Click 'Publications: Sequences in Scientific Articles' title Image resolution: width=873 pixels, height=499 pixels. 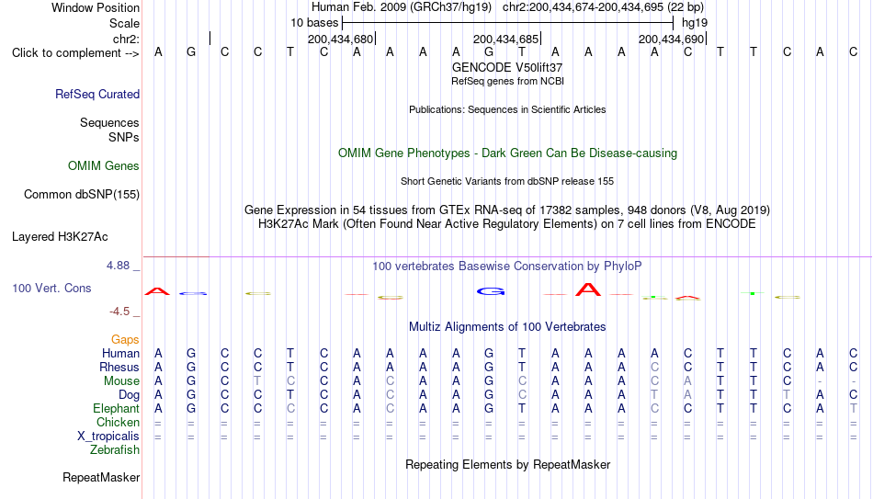[507, 109]
